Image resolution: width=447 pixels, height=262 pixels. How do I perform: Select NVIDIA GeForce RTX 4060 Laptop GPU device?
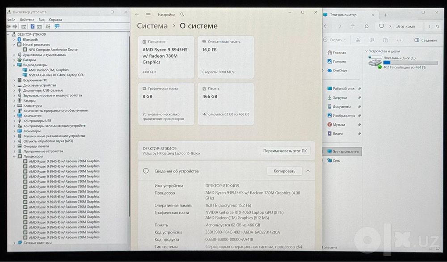(x=56, y=75)
